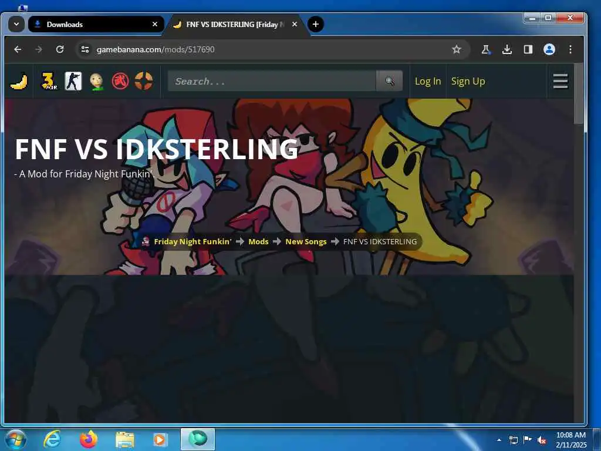Bookmark this page with the star icon
The image size is (601, 451).
(456, 49)
